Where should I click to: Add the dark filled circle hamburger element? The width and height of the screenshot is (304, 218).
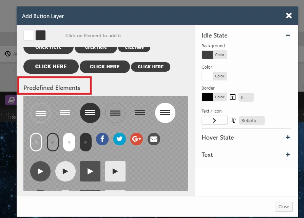coord(90,113)
